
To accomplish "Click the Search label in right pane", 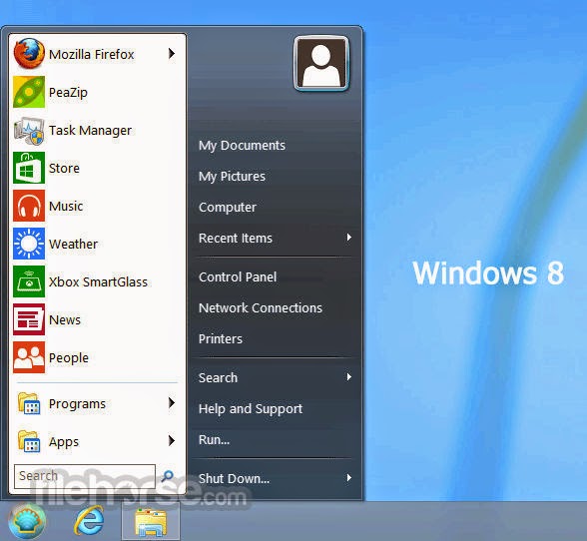I will pyautogui.click(x=218, y=377).
